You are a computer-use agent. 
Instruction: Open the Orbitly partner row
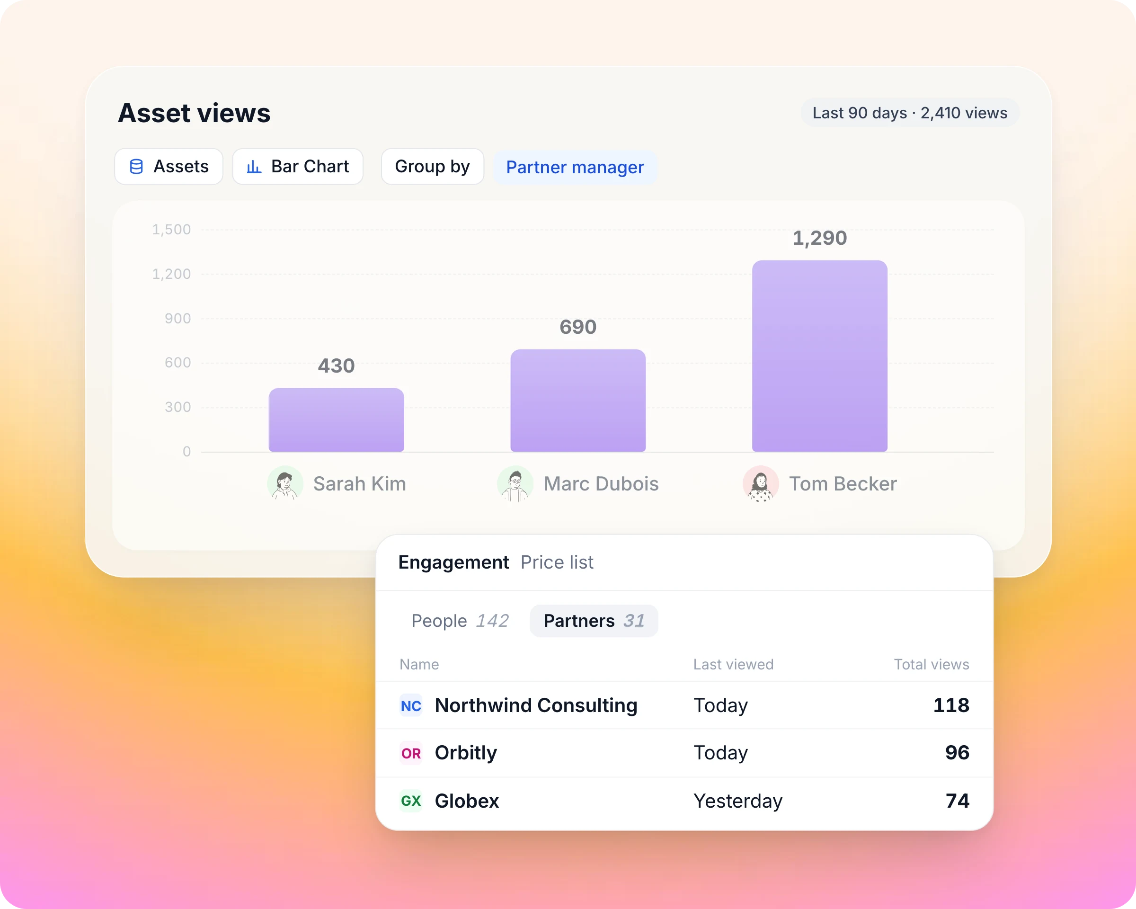pos(684,753)
